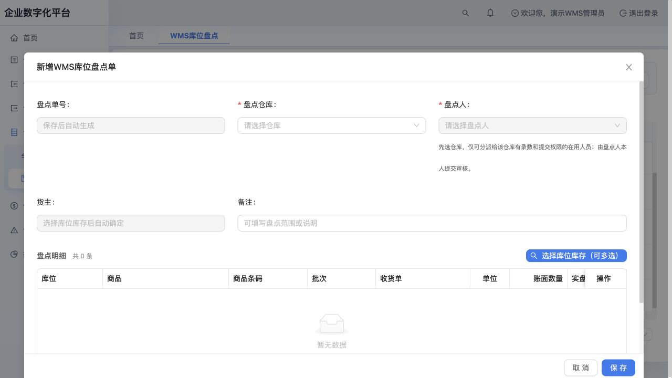The height and width of the screenshot is (378, 672).
Task: Click the pie chart icon in the sidebar
Action: [x=14, y=255]
